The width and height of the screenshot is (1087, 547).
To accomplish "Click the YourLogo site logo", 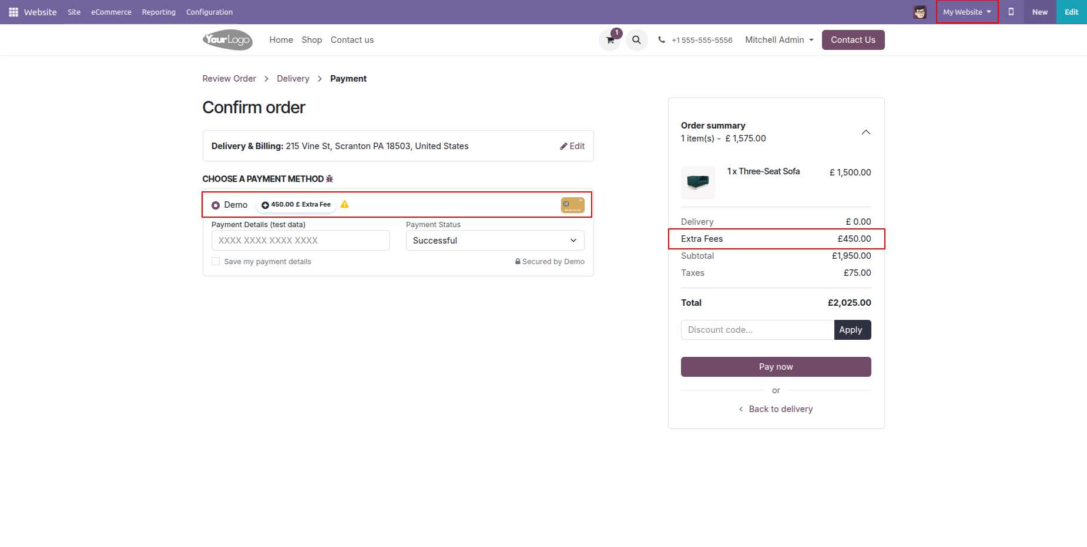I will coord(227,40).
